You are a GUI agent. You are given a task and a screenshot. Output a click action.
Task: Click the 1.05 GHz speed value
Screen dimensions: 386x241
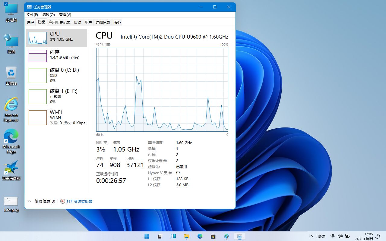point(126,149)
